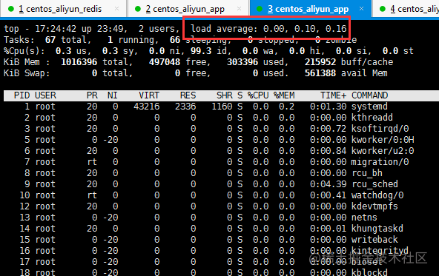
Task: Click the VIRT column header
Action: click(x=149, y=95)
